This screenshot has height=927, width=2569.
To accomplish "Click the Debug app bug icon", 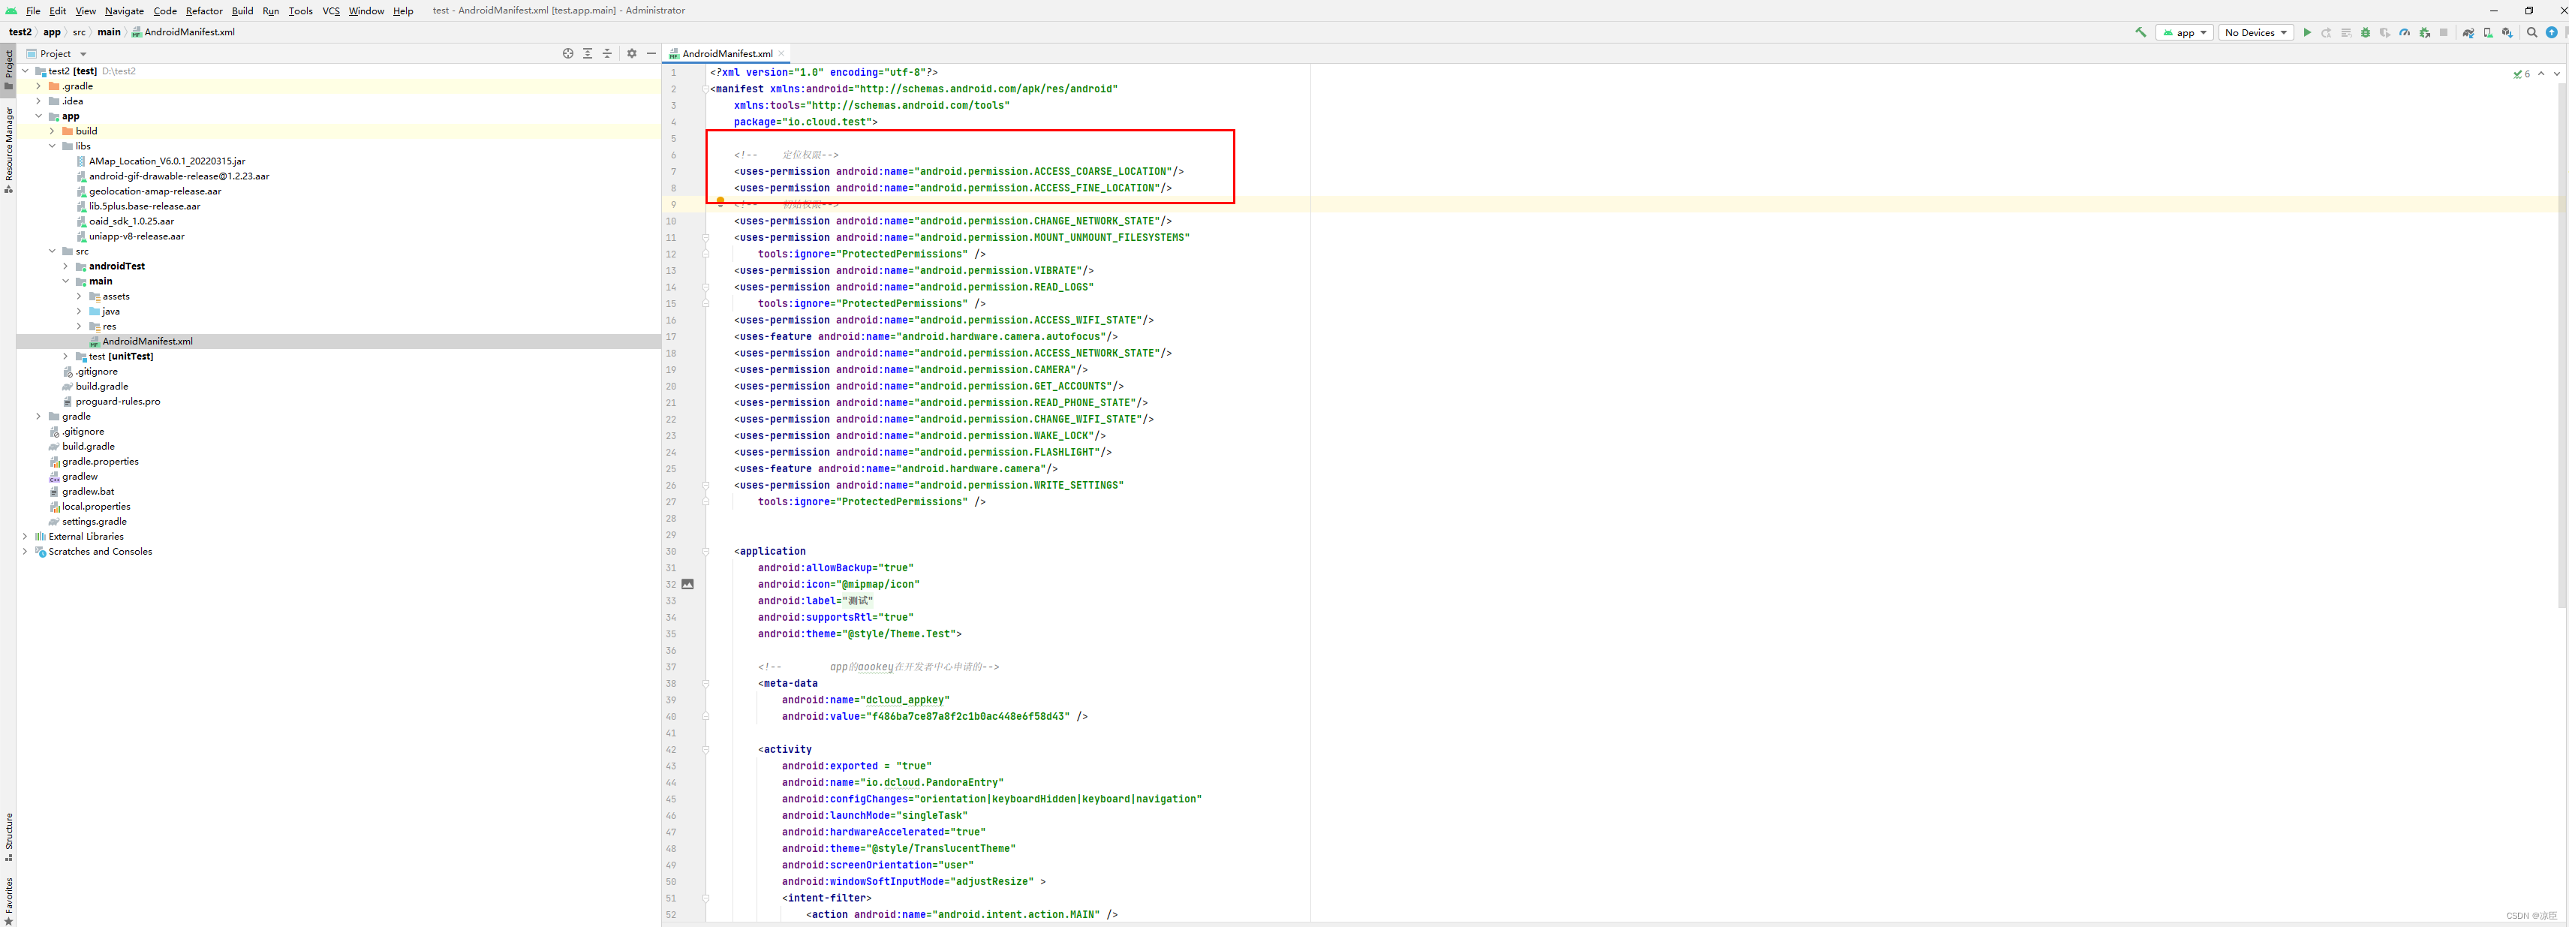I will [2366, 32].
